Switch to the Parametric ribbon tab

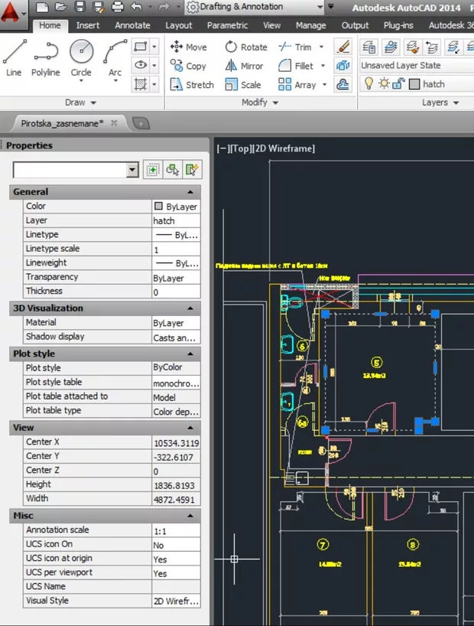tap(227, 25)
